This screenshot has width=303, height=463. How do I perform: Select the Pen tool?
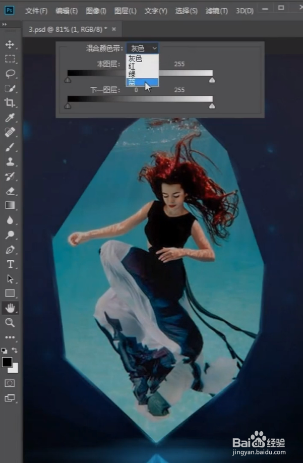[x=10, y=250]
